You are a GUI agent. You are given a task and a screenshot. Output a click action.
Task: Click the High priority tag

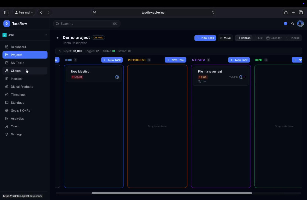(x=203, y=77)
